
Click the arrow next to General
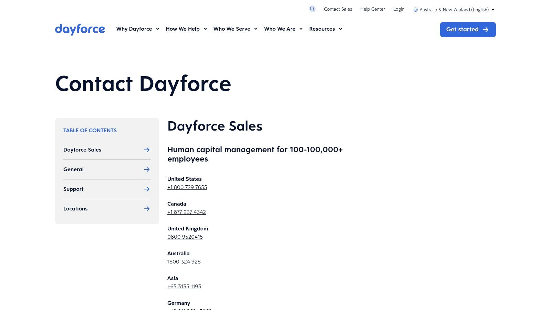pyautogui.click(x=147, y=169)
